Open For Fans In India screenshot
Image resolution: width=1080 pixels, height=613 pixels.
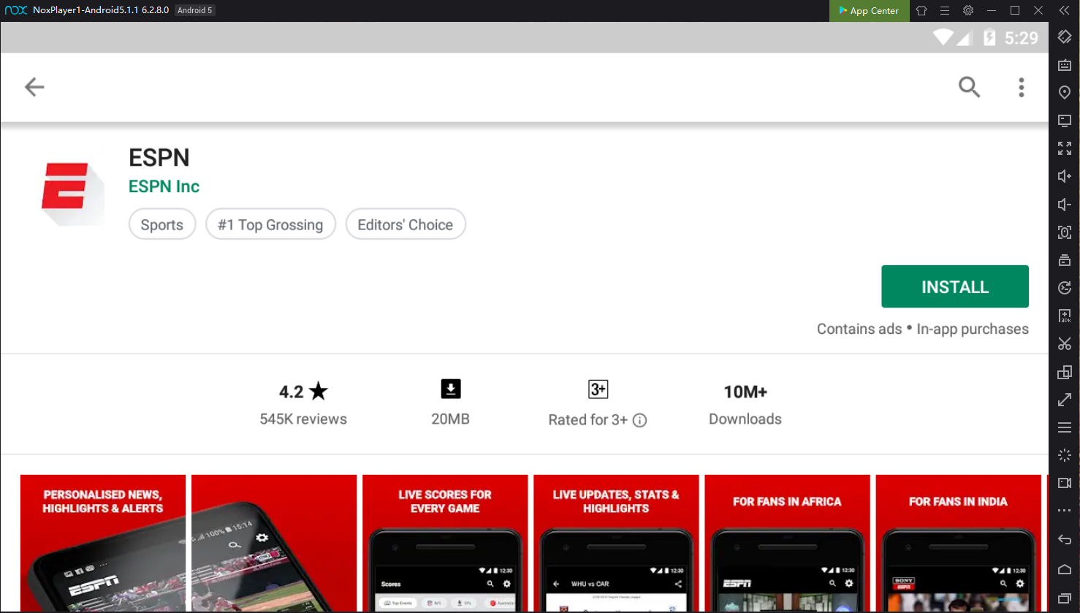(x=958, y=544)
